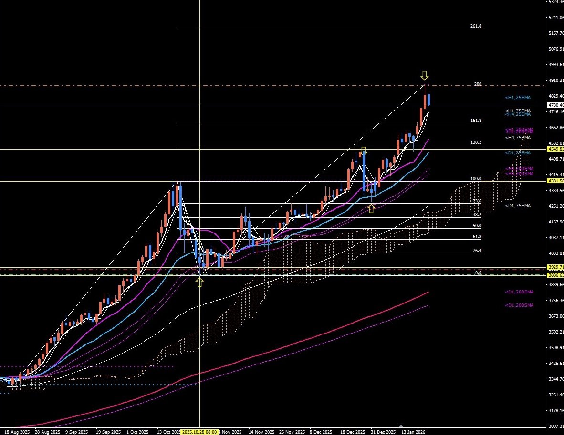Click the 26 Nov 2025 date label

point(292,432)
